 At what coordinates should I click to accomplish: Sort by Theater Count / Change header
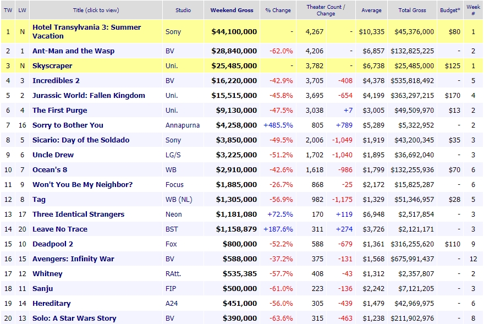tap(326, 10)
